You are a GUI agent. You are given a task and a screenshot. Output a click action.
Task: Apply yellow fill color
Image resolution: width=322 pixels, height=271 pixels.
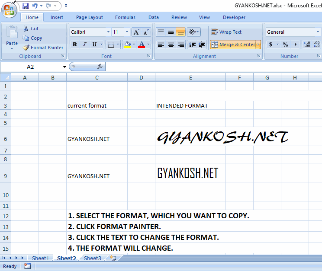click(x=127, y=45)
